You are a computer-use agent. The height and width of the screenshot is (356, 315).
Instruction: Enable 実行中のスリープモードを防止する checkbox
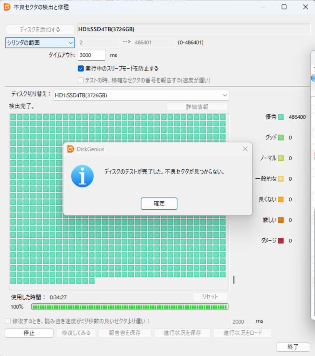(80, 68)
